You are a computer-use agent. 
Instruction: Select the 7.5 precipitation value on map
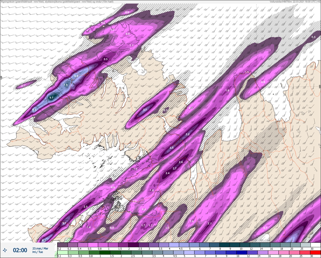coord(65,85)
